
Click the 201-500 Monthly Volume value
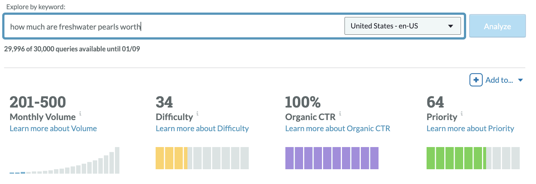pyautogui.click(x=38, y=102)
